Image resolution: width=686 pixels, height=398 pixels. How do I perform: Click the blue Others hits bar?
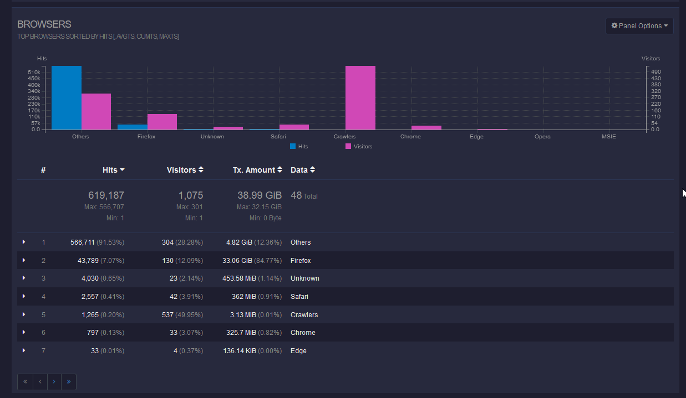click(x=67, y=98)
